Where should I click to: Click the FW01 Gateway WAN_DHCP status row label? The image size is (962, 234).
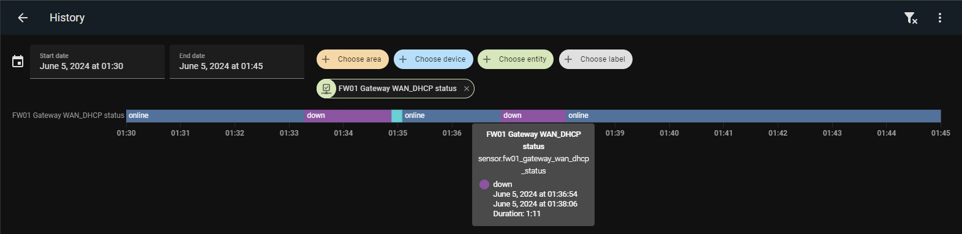[68, 115]
